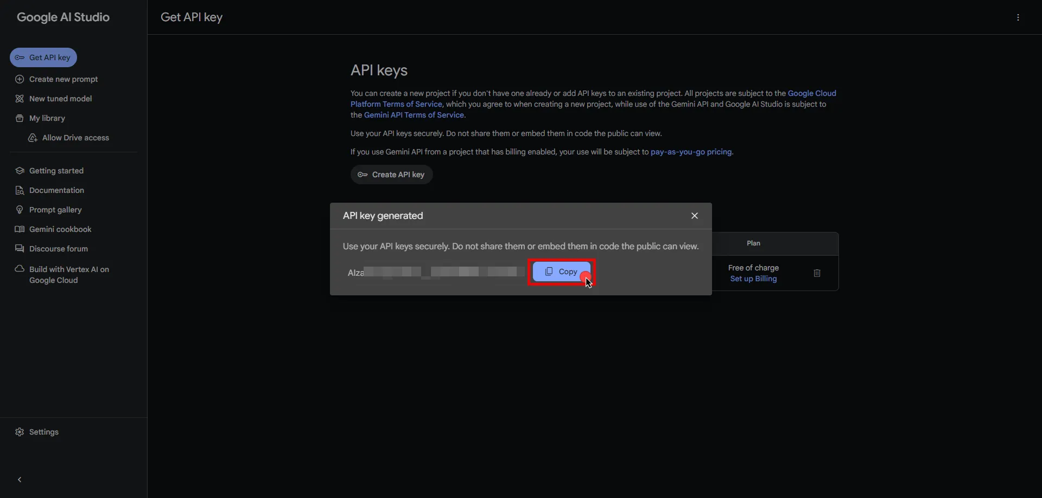Image resolution: width=1042 pixels, height=498 pixels.
Task: Open pay-as-you-go pricing link
Action: coord(691,152)
